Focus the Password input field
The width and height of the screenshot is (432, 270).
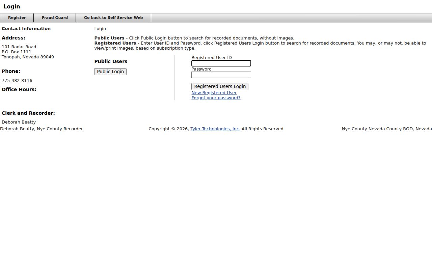click(x=221, y=75)
